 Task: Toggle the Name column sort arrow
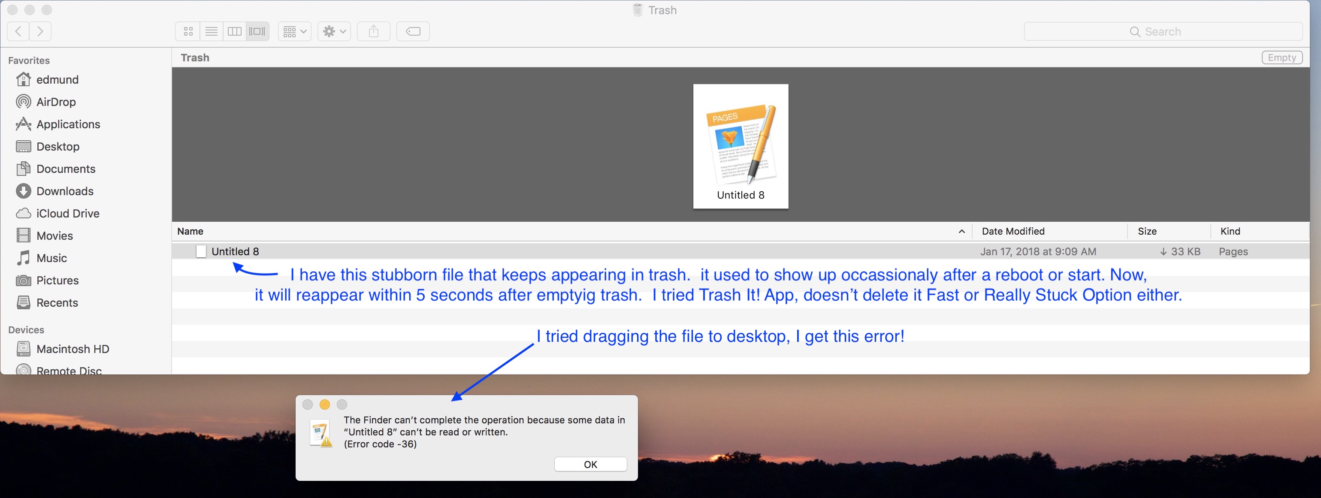click(x=961, y=232)
